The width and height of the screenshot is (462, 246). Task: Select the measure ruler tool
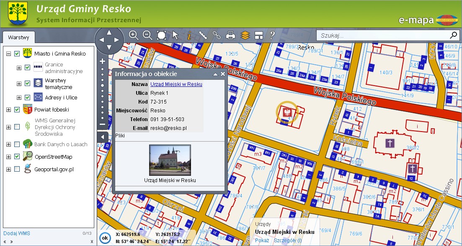(203, 35)
